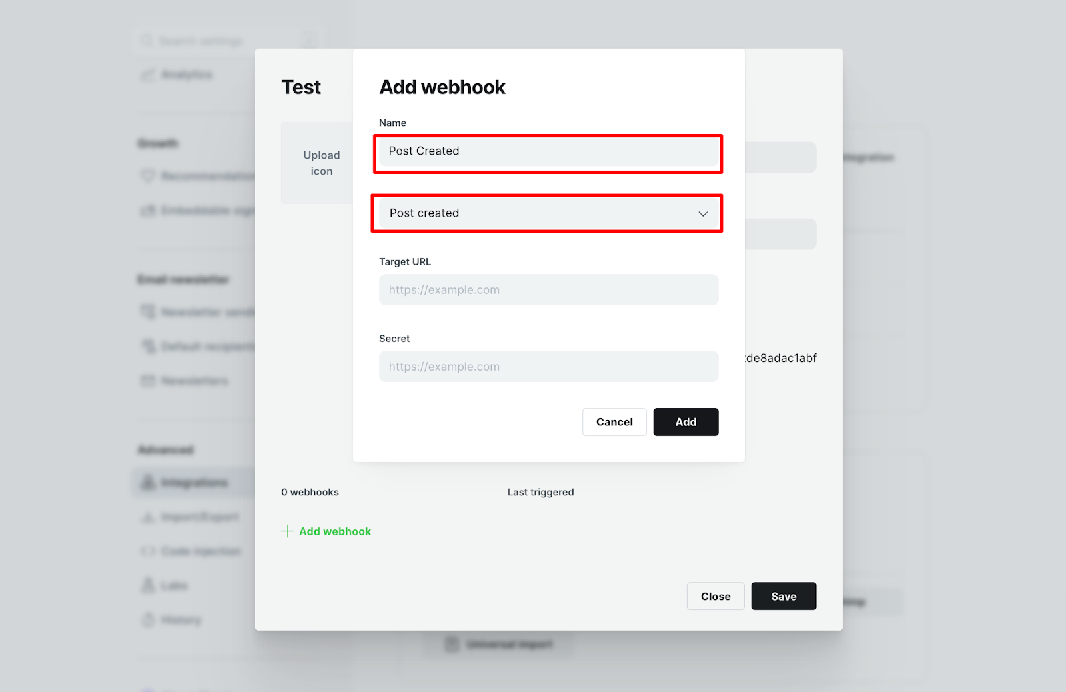Screen dimensions: 1066x692
Task: Click the search settings magnifier icon
Action: click(147, 41)
